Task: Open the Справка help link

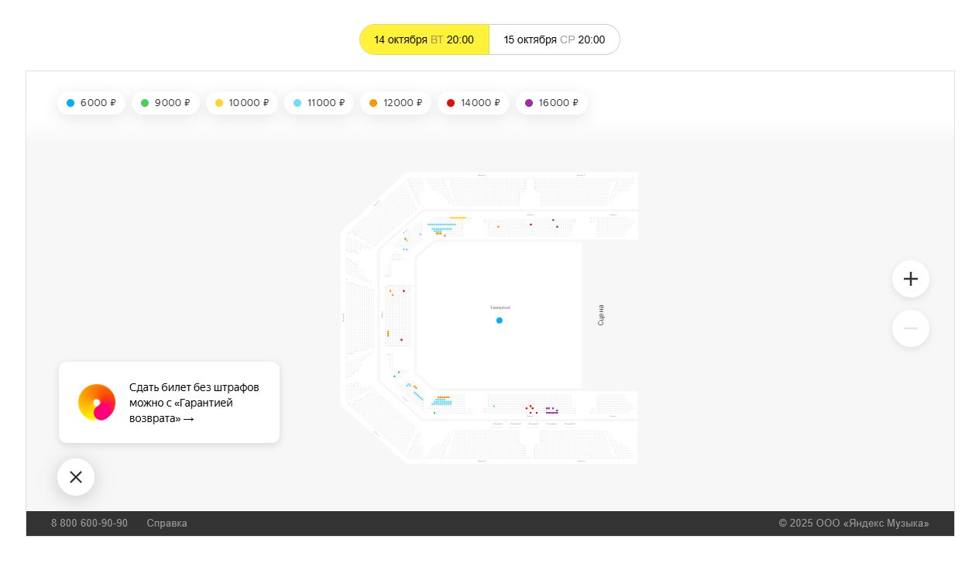Action: (167, 524)
